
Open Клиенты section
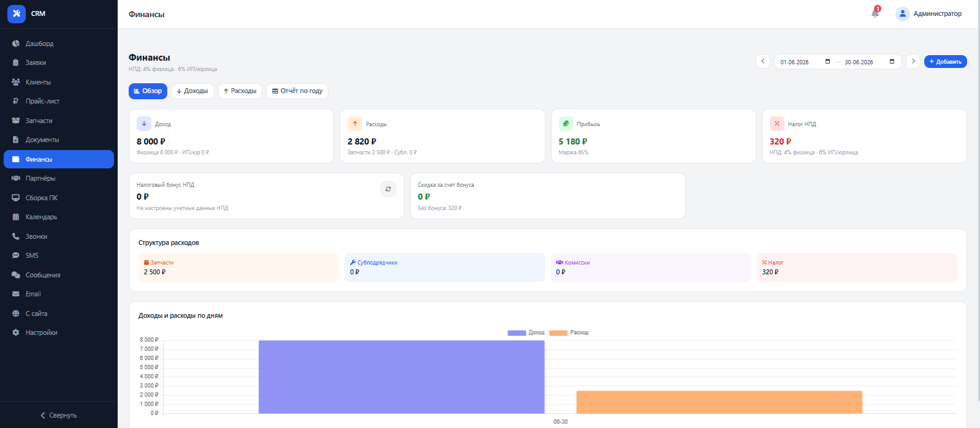[59, 82]
